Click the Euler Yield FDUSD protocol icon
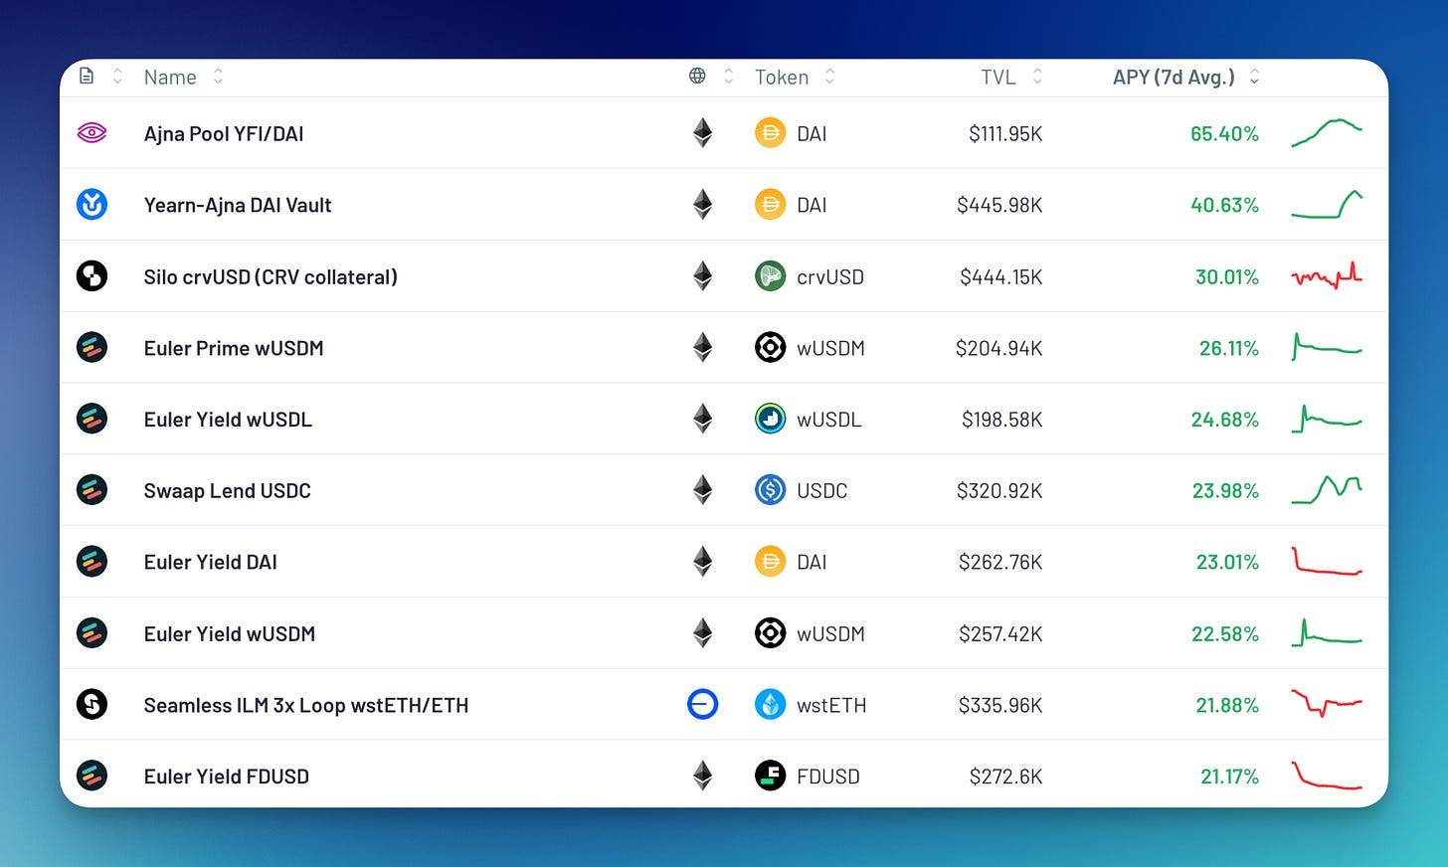 91,776
